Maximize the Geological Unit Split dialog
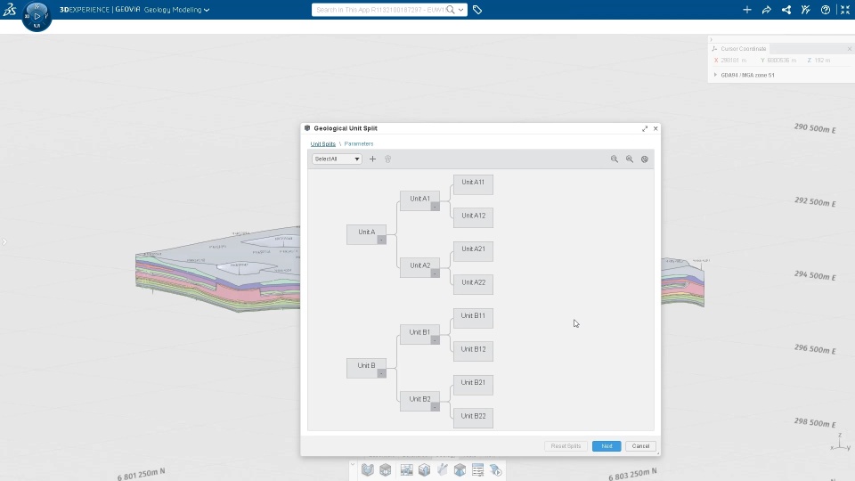Image resolution: width=855 pixels, height=481 pixels. coord(645,128)
